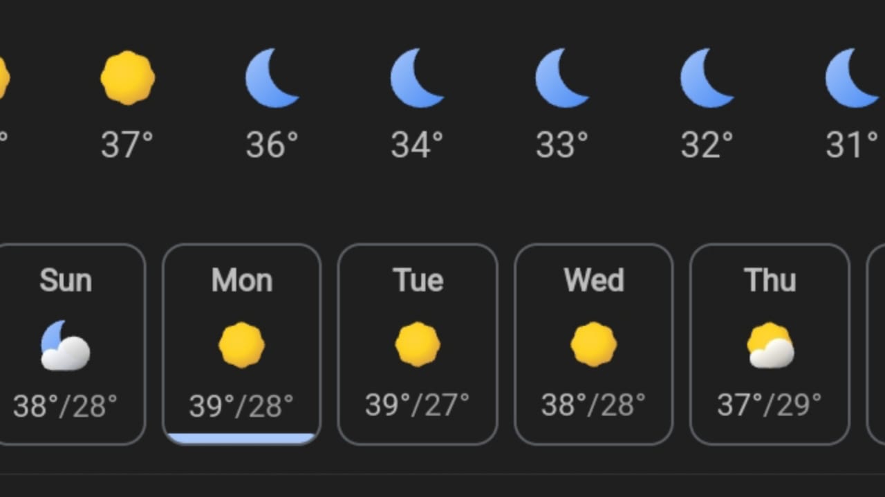Viewport: 885px width, 497px height.
Task: Select the Wed forecast day card
Action: [x=594, y=344]
